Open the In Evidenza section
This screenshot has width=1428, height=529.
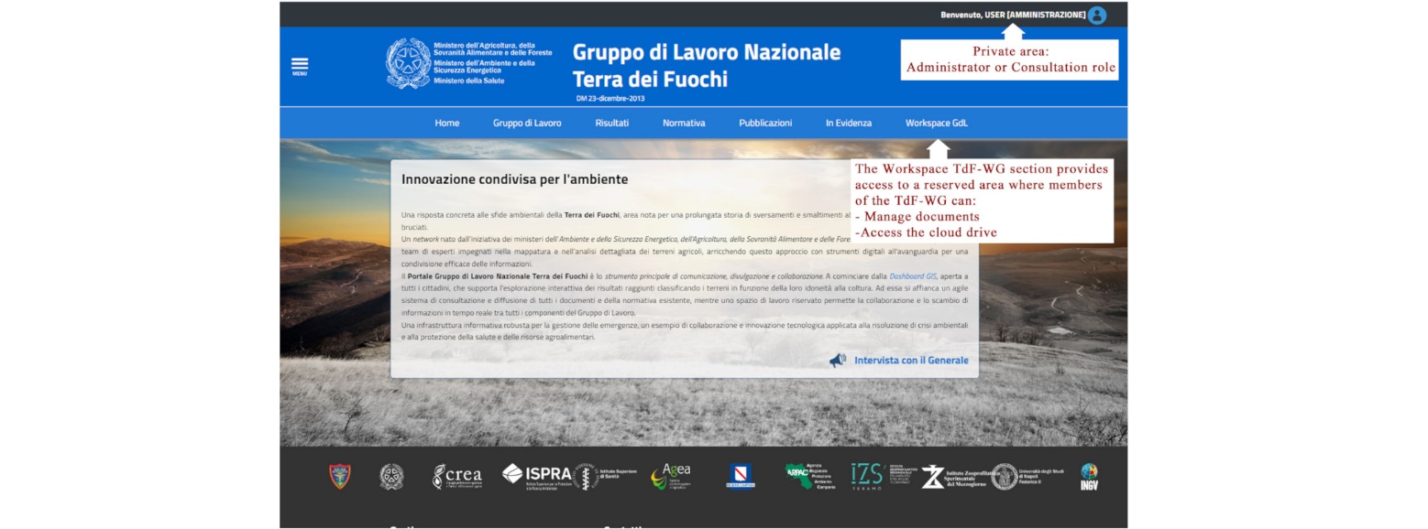(x=848, y=123)
